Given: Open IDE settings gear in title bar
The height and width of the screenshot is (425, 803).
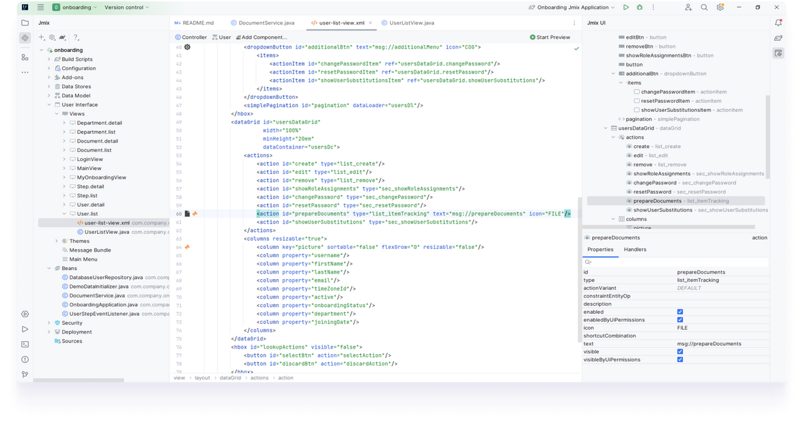Looking at the screenshot, I should 720,8.
